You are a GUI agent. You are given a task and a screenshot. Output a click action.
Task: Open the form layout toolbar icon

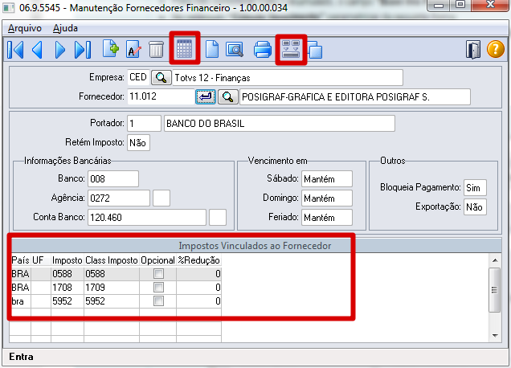(291, 49)
